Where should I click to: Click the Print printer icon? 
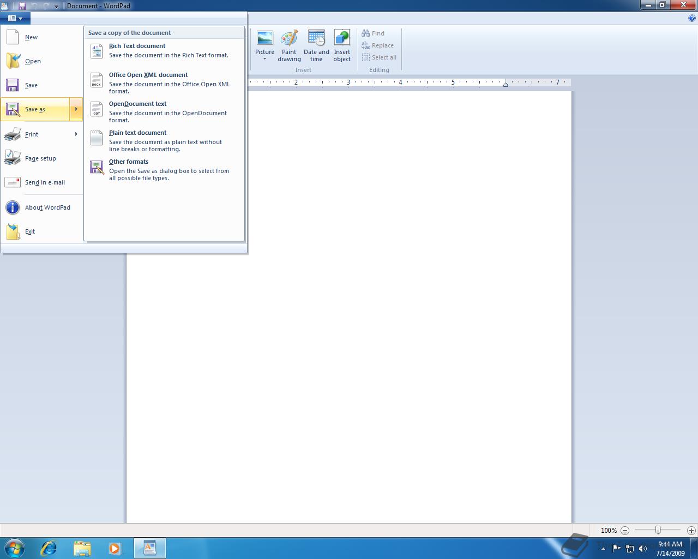point(13,134)
